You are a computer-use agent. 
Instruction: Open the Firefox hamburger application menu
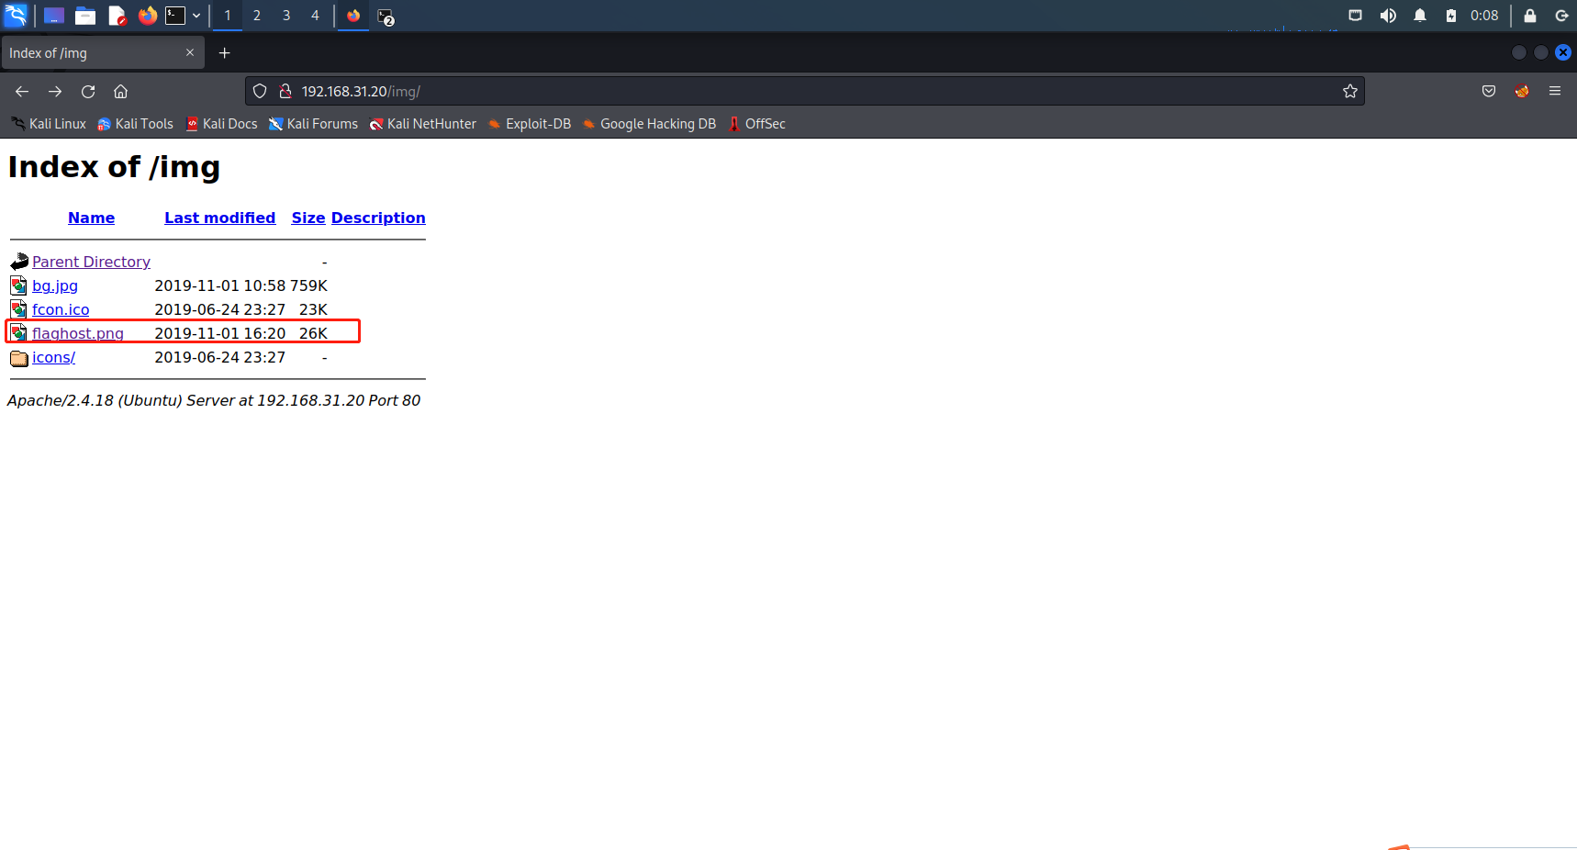[1555, 91]
